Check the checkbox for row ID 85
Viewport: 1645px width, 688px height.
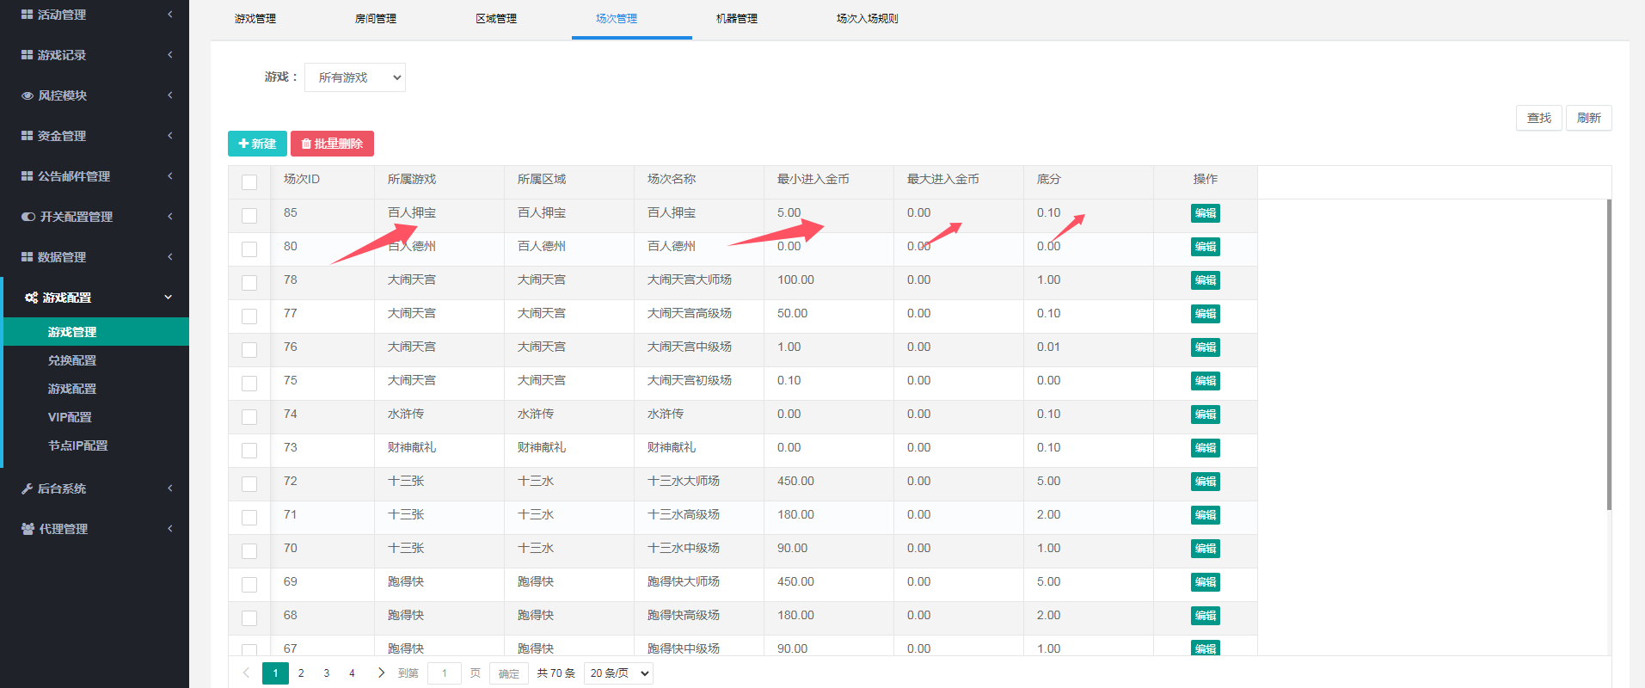[x=249, y=216]
